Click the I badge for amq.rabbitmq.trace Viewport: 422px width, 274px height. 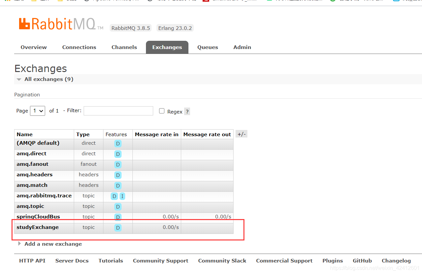[122, 196]
